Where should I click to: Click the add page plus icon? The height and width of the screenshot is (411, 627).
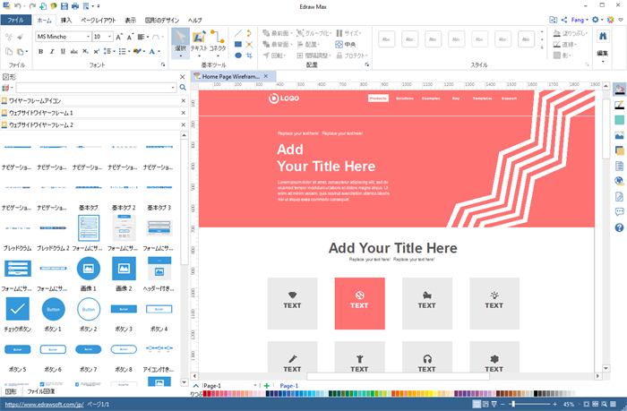click(x=266, y=385)
